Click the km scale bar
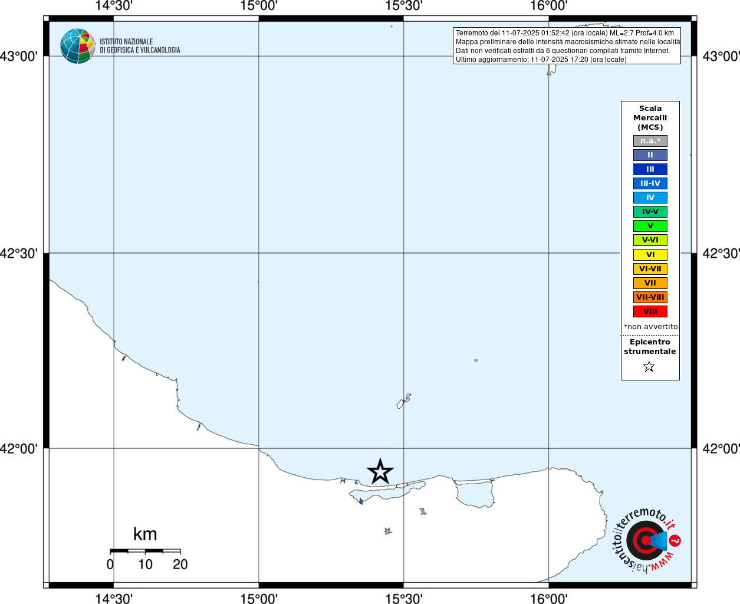Image resolution: width=740 pixels, height=604 pixels. pyautogui.click(x=145, y=551)
